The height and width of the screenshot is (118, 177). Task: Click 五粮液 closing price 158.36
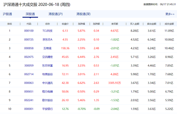pos(65,48)
